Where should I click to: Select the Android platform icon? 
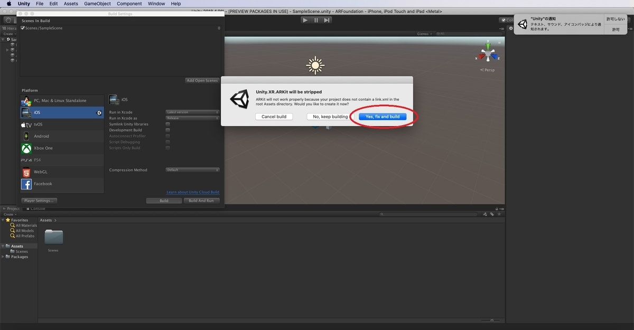click(26, 136)
